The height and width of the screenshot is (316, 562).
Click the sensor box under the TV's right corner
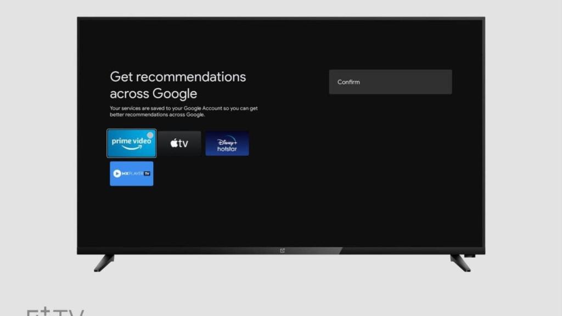[x=469, y=256]
